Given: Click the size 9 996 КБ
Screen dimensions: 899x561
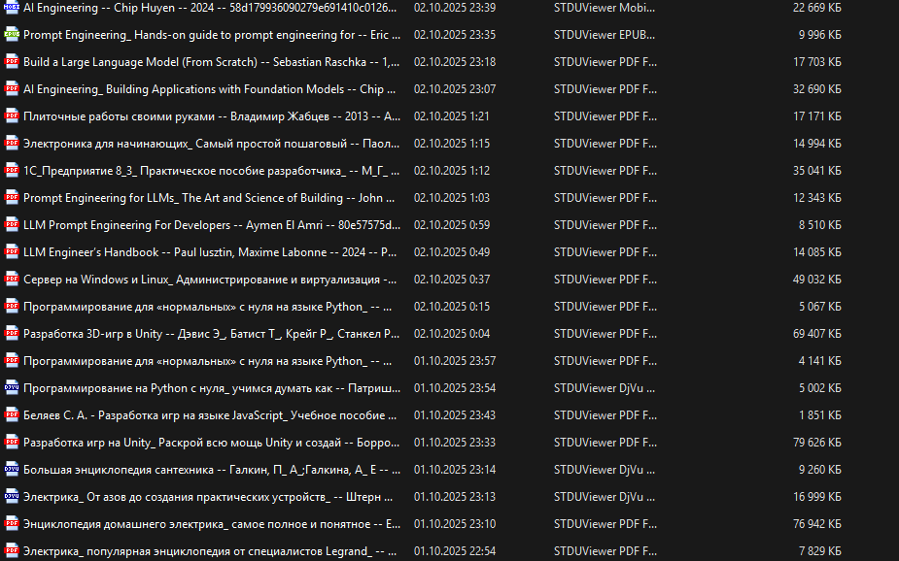Looking at the screenshot, I should tap(820, 34).
